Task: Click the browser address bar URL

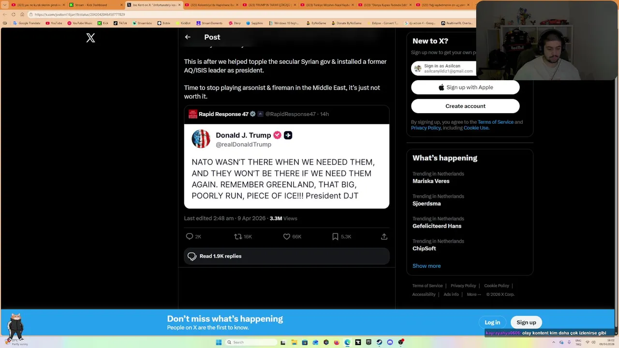Action: tap(80, 14)
